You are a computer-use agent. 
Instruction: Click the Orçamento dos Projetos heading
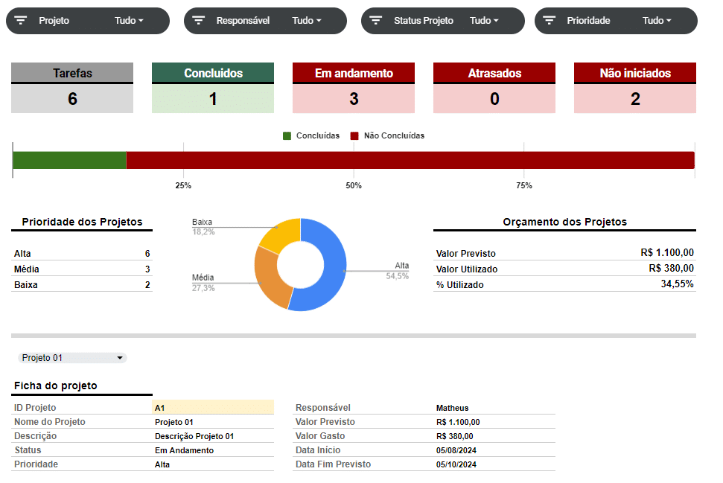click(565, 222)
